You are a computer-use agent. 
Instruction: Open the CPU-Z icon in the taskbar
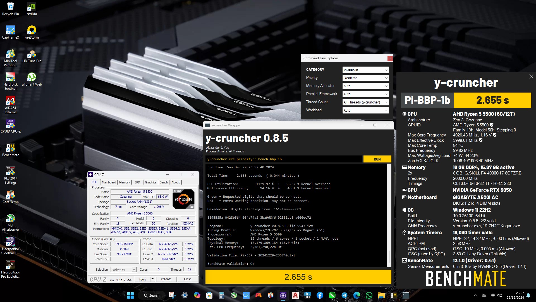tap(283, 295)
